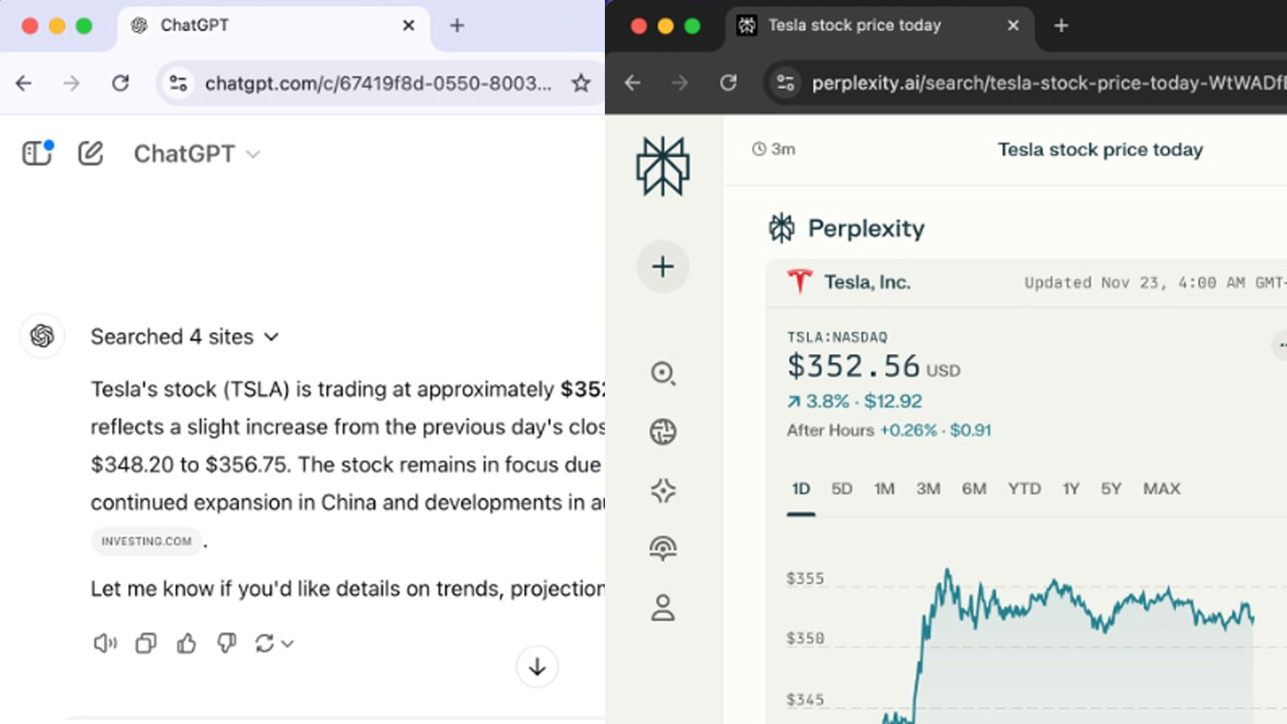Toggle the ChatGPT sidebar icon

[x=37, y=153]
